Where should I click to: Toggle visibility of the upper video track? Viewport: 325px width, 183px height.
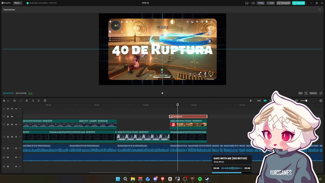[x=12, y=125]
